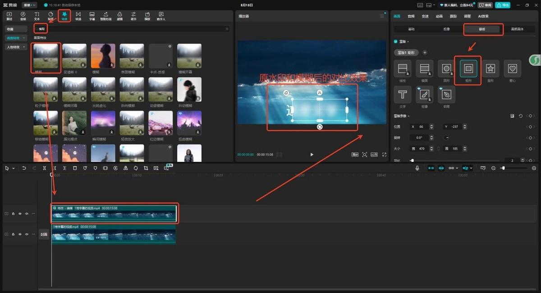Mute the bottom track's audio speaker icon

27,234
